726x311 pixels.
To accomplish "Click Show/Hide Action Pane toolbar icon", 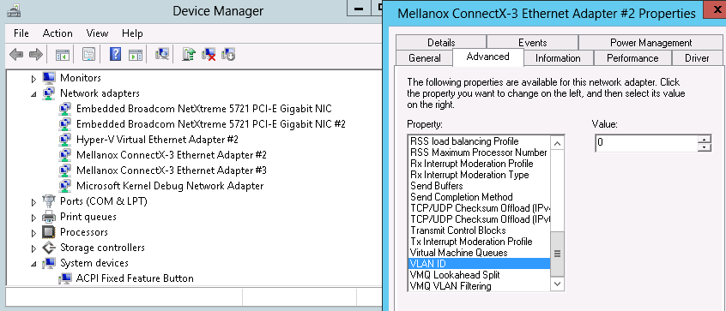I will [136, 55].
